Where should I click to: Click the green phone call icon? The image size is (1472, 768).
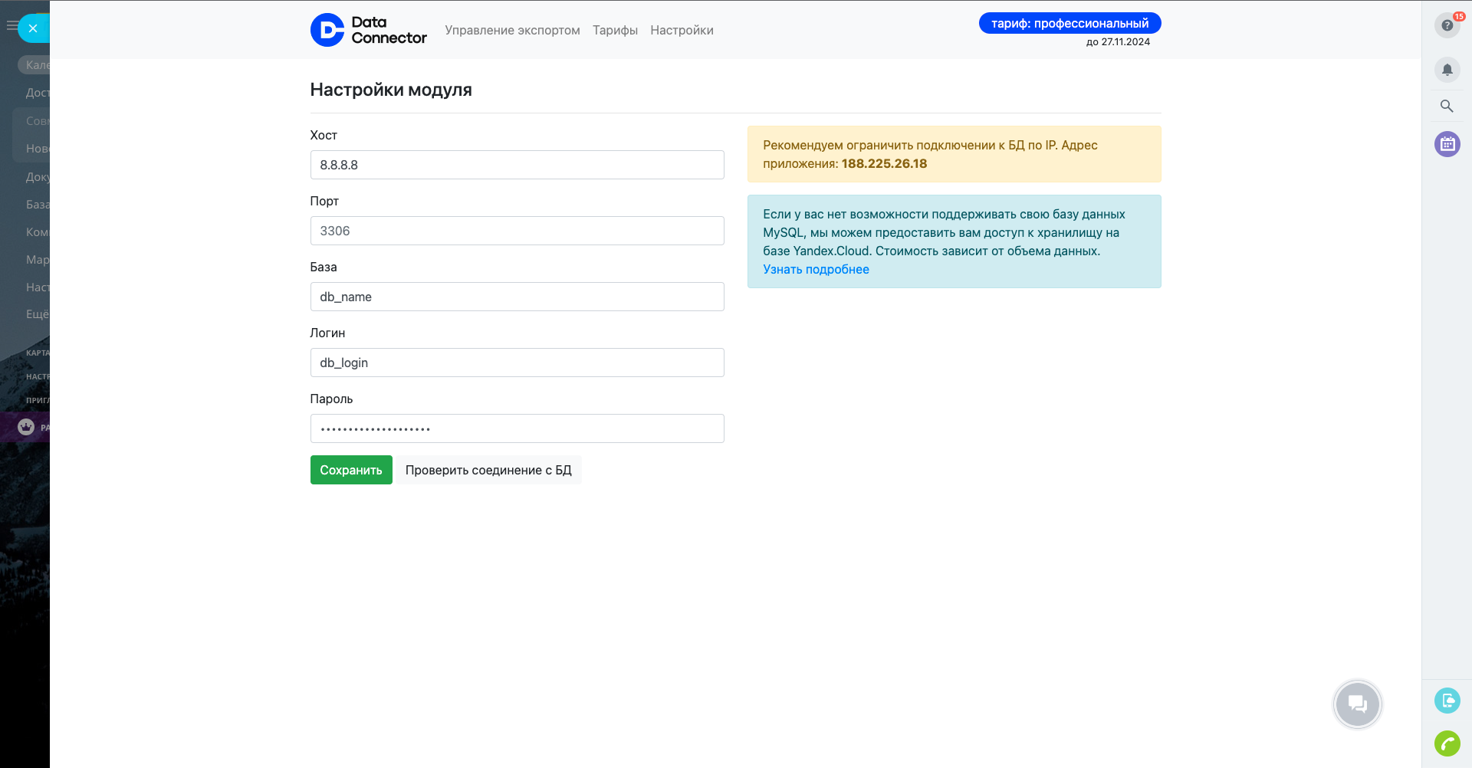point(1447,743)
